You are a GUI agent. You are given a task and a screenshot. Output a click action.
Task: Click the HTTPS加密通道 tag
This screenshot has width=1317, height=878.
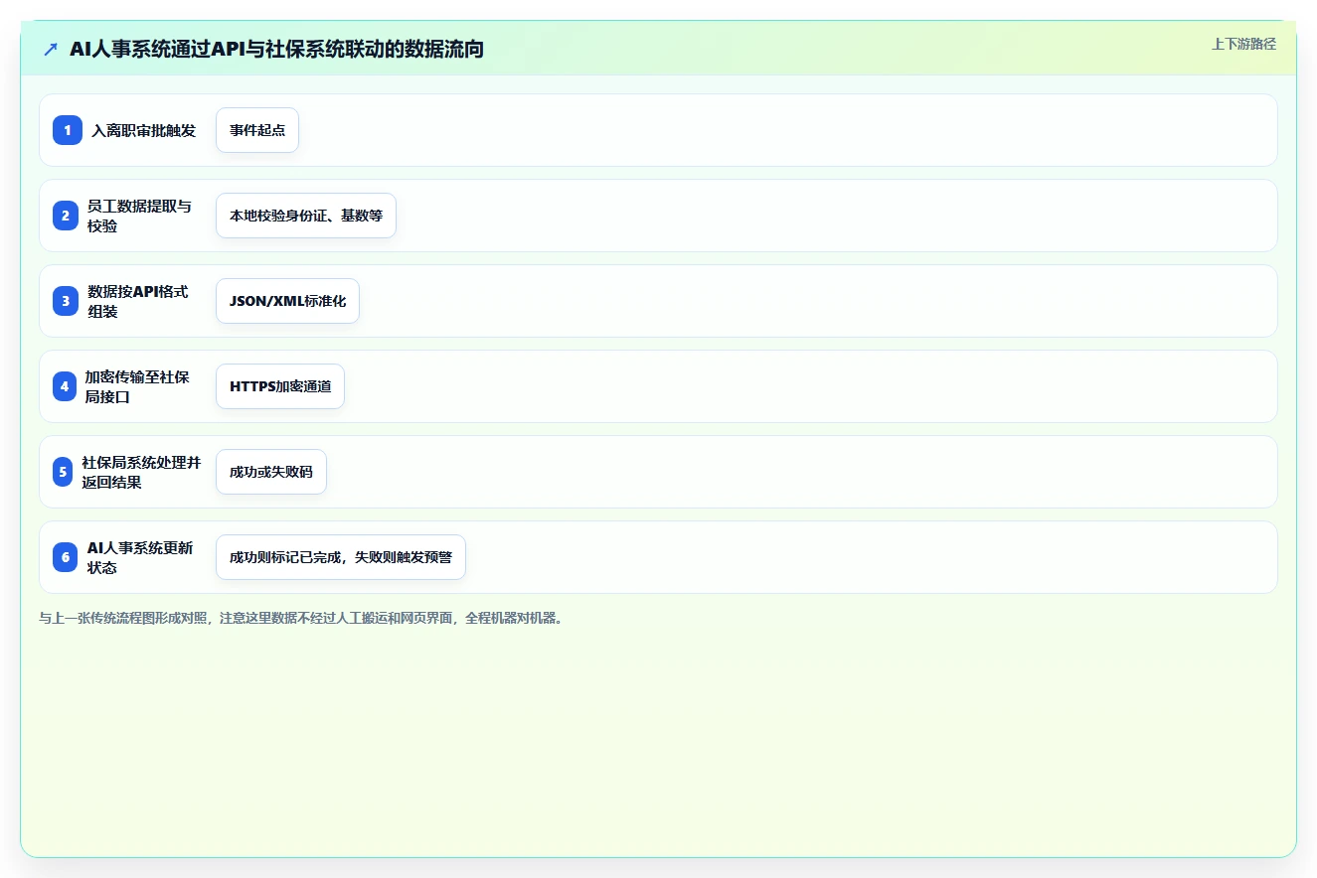coord(280,386)
